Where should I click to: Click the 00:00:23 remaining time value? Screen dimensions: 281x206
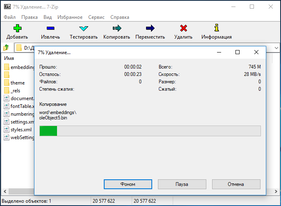(x=133, y=74)
